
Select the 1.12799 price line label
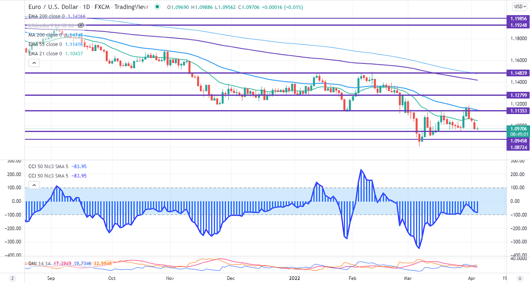518,95
